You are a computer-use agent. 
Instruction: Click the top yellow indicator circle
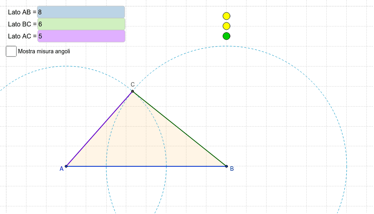tap(226, 16)
